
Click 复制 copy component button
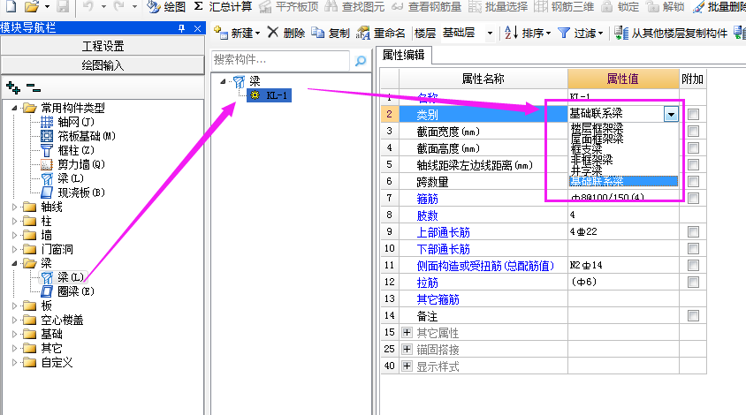[x=331, y=33]
